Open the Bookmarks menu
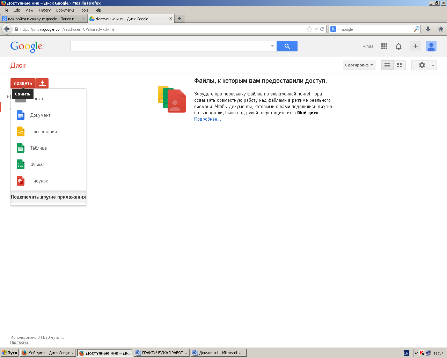447x358 pixels. (x=65, y=10)
